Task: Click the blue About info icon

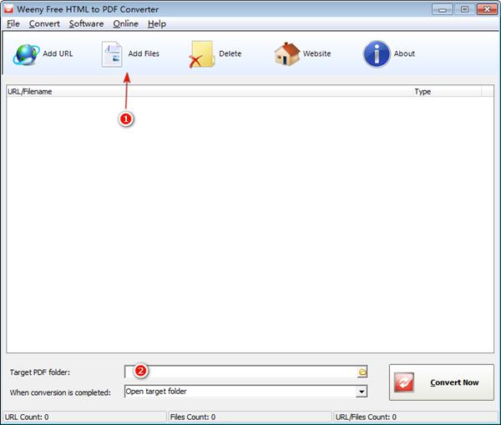Action: pyautogui.click(x=377, y=54)
